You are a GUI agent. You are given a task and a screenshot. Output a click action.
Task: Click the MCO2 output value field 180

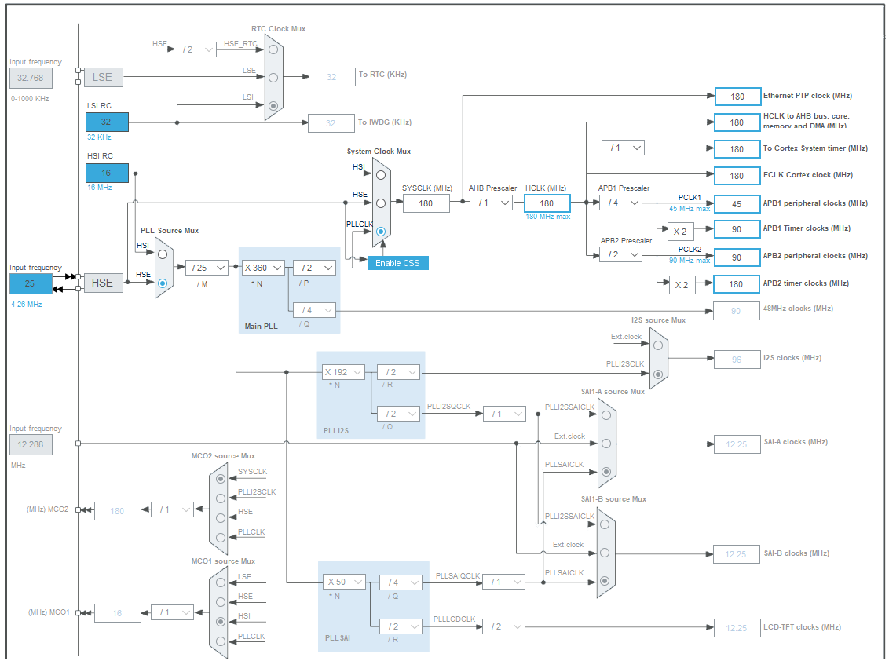[x=117, y=511]
